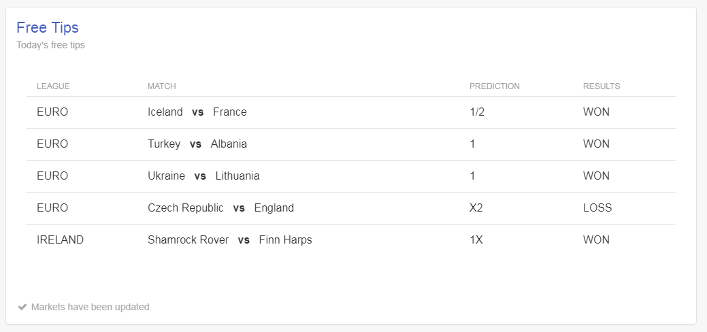Click the 1X prediction value
The image size is (707, 332).
(x=476, y=240)
